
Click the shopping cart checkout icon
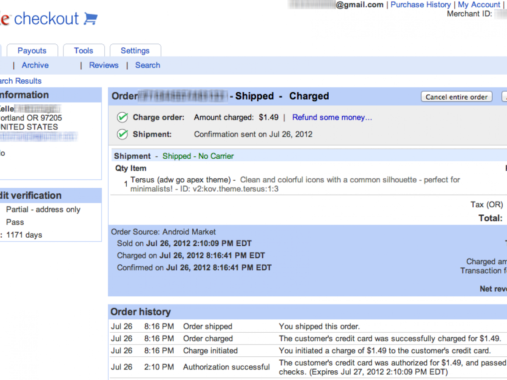tap(91, 19)
